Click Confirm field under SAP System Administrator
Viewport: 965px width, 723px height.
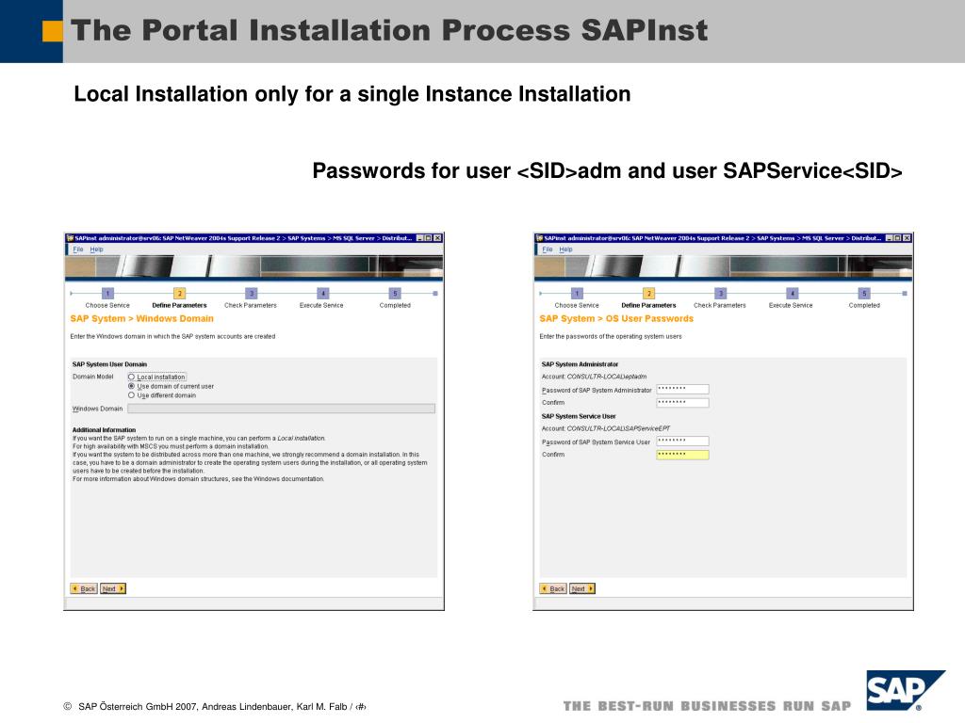682,403
